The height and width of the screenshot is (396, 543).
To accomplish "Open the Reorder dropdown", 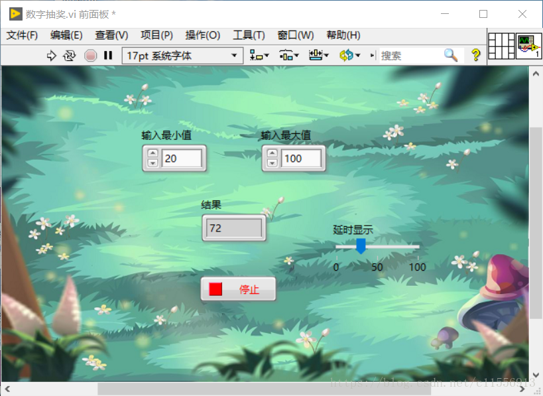I will (x=349, y=56).
